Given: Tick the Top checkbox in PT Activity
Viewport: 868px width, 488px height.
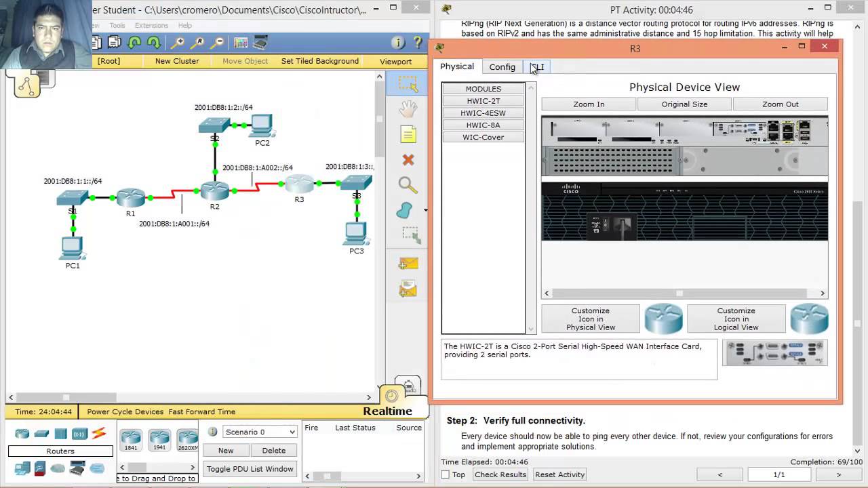Looking at the screenshot, I should [x=445, y=474].
